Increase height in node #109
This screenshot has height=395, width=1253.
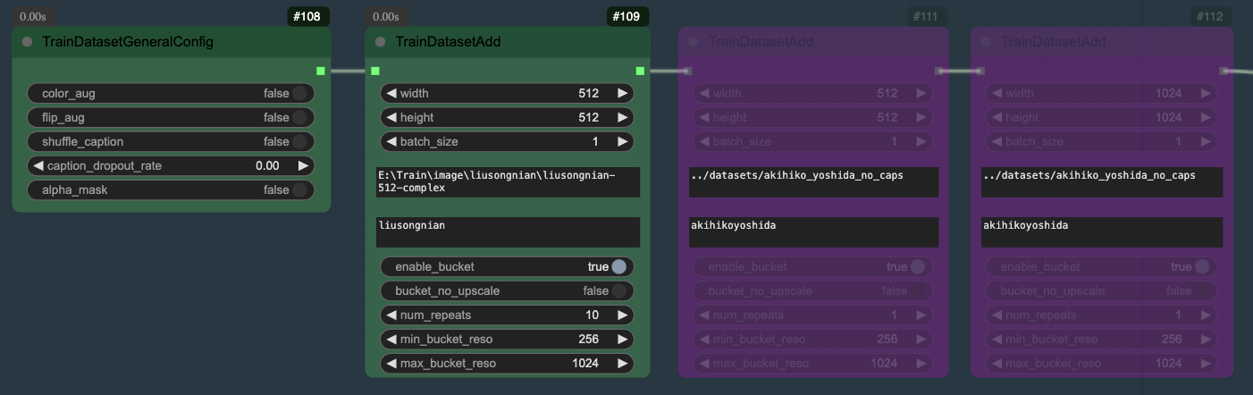623,117
